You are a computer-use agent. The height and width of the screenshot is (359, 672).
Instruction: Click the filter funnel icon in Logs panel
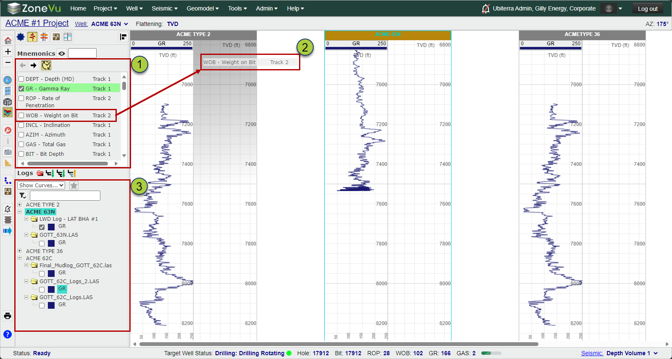23,196
